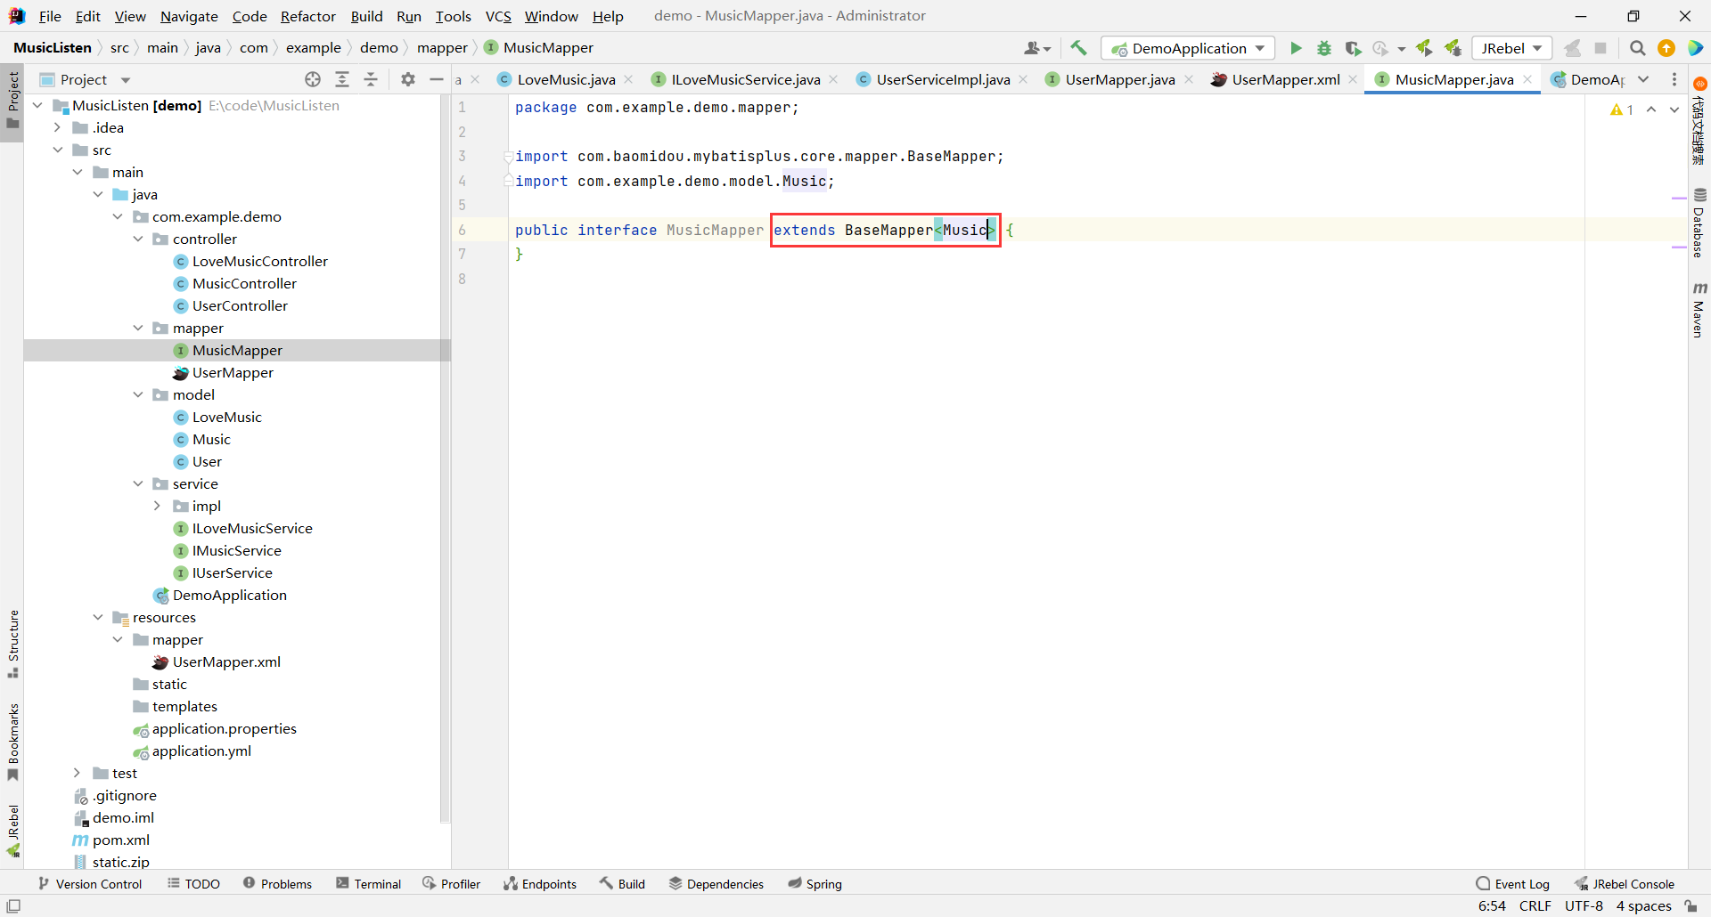
Task: Toggle the JRebel side tool window
Action: point(12,832)
